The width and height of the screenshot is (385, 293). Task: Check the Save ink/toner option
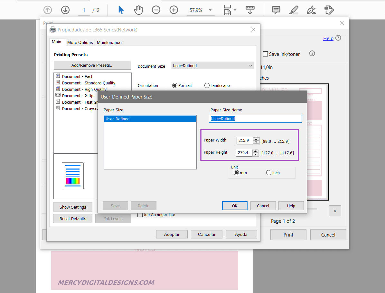[265, 54]
